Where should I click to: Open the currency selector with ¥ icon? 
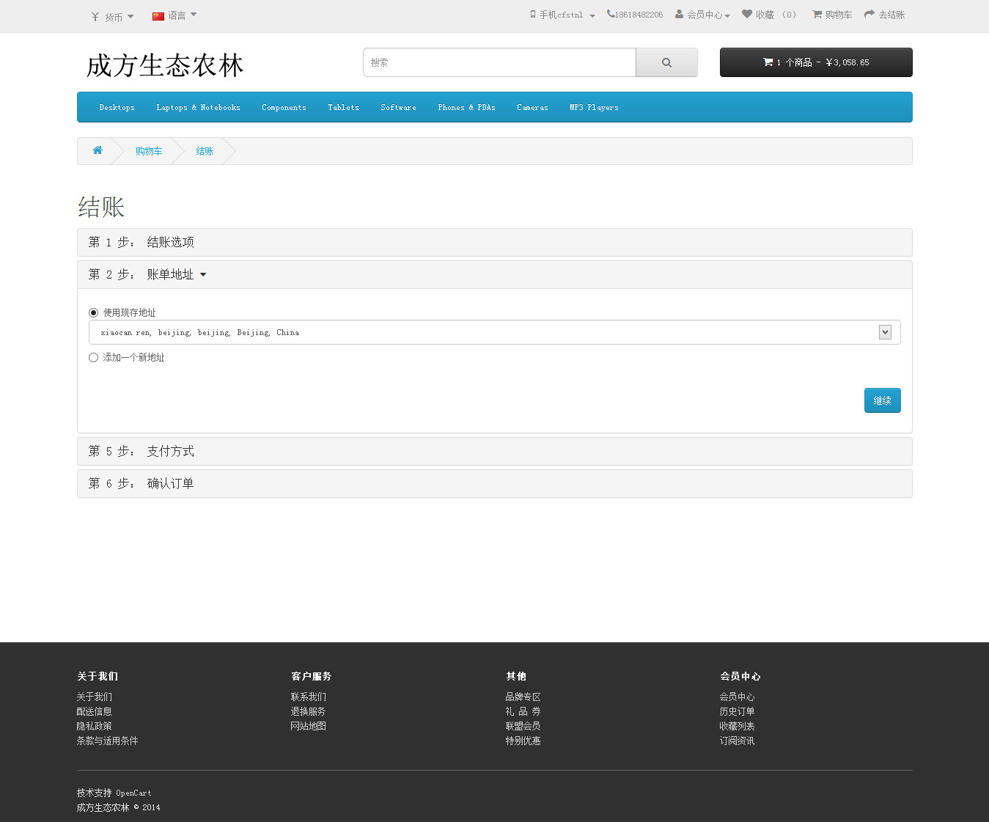coord(111,15)
